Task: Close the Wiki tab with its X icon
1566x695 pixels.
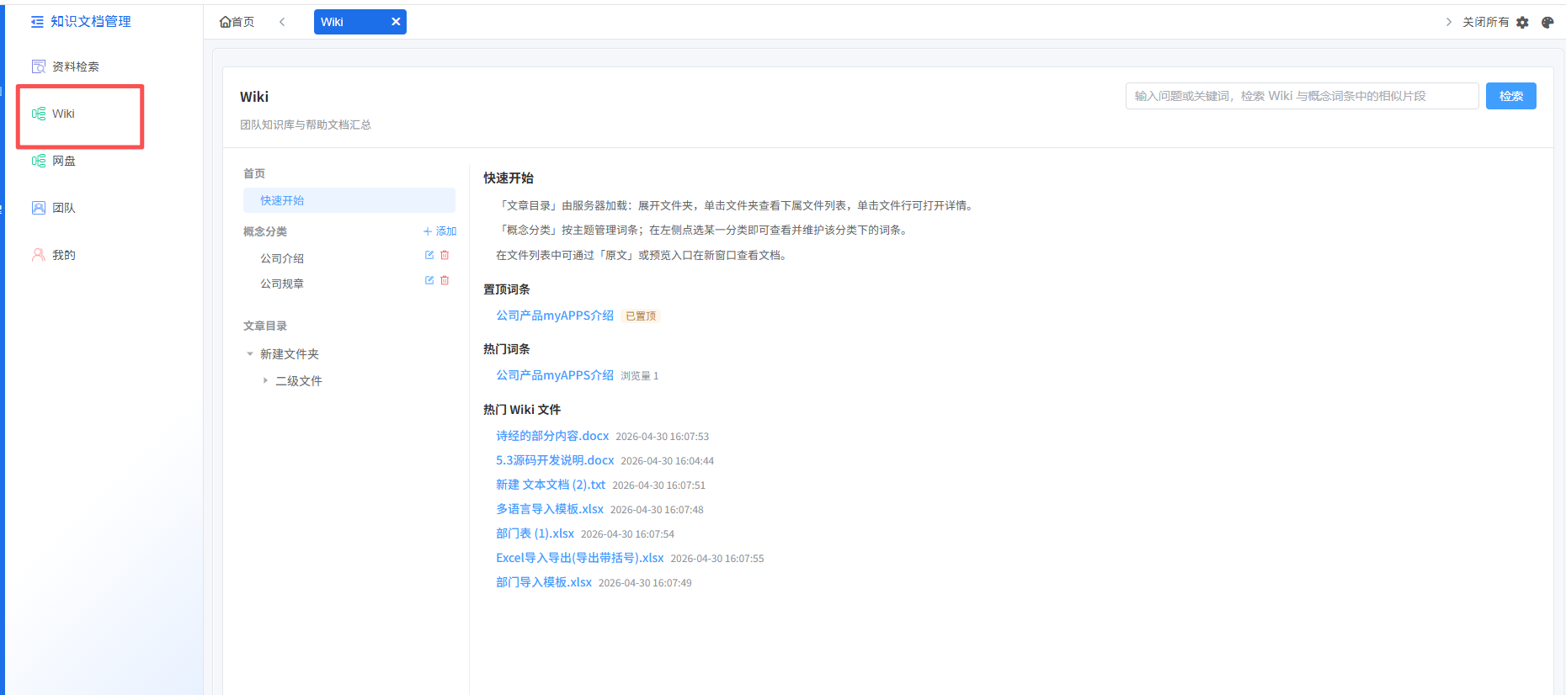Action: [396, 22]
